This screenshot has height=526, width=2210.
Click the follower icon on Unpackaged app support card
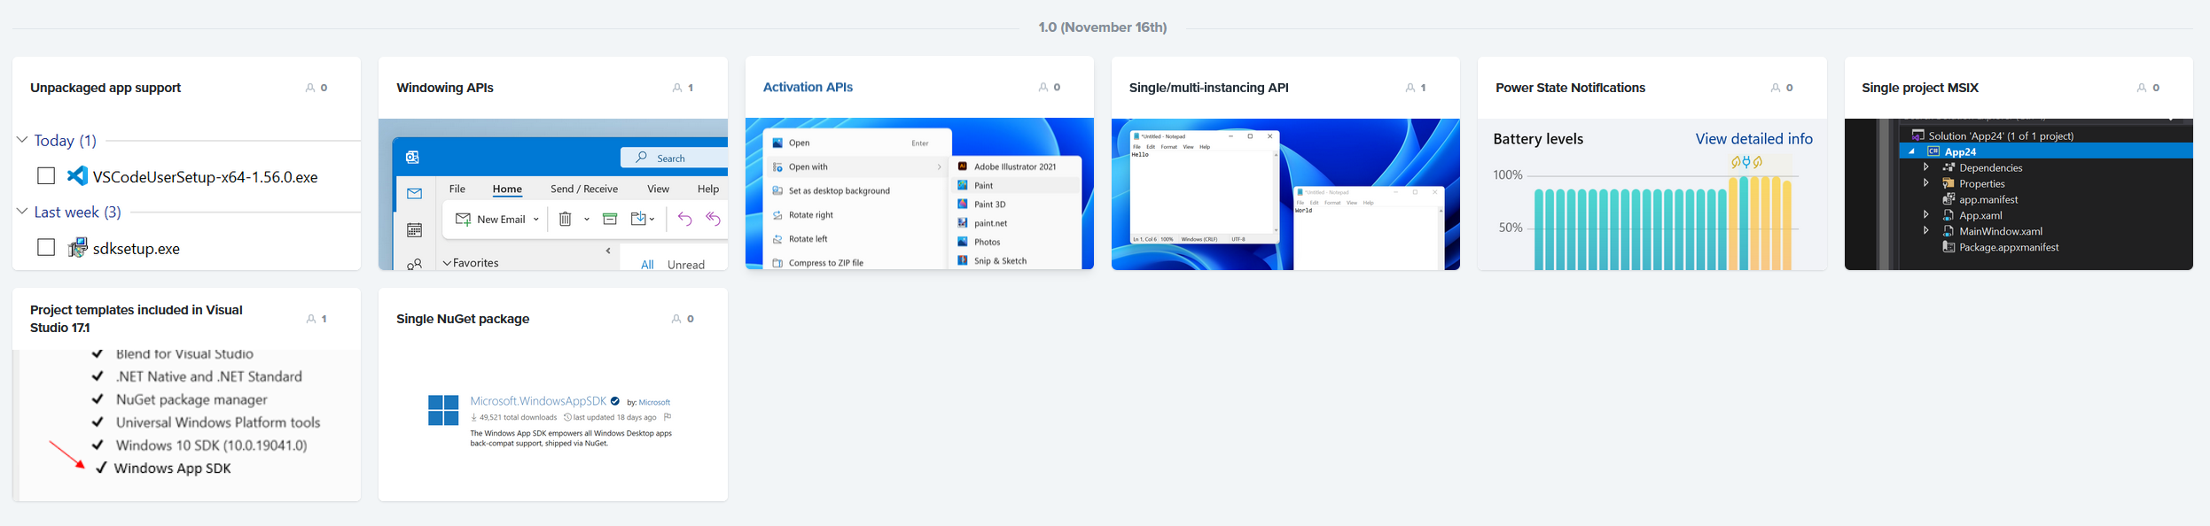tap(310, 88)
